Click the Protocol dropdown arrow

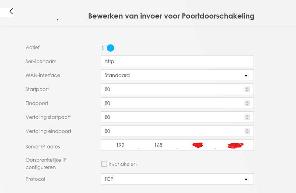point(246,180)
